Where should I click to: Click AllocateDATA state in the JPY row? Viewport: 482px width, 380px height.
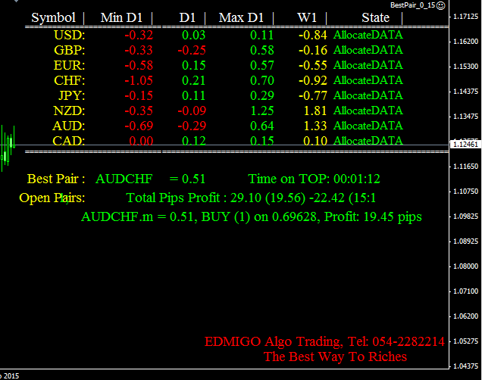pos(368,95)
